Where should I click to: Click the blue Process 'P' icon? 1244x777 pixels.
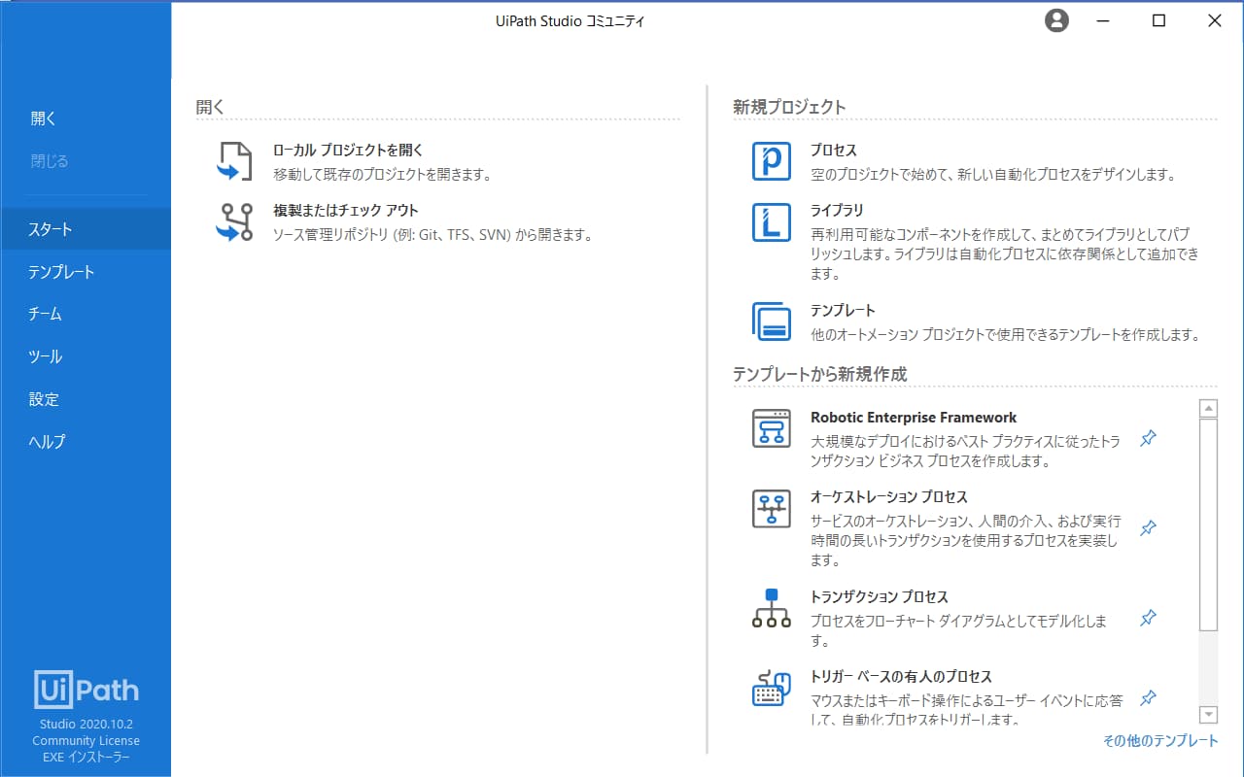(772, 161)
